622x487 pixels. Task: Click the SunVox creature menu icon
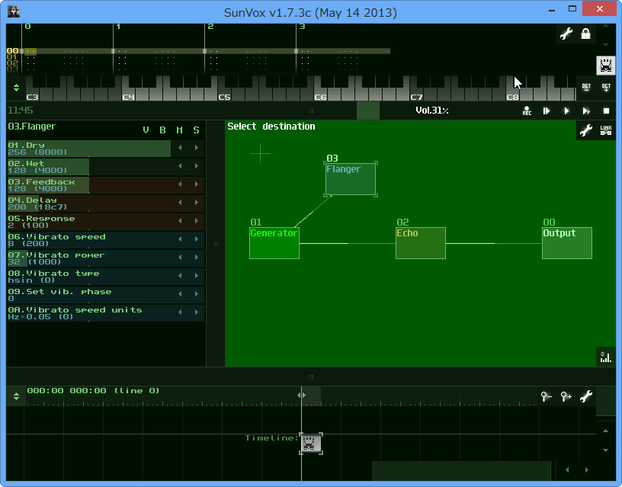[606, 66]
